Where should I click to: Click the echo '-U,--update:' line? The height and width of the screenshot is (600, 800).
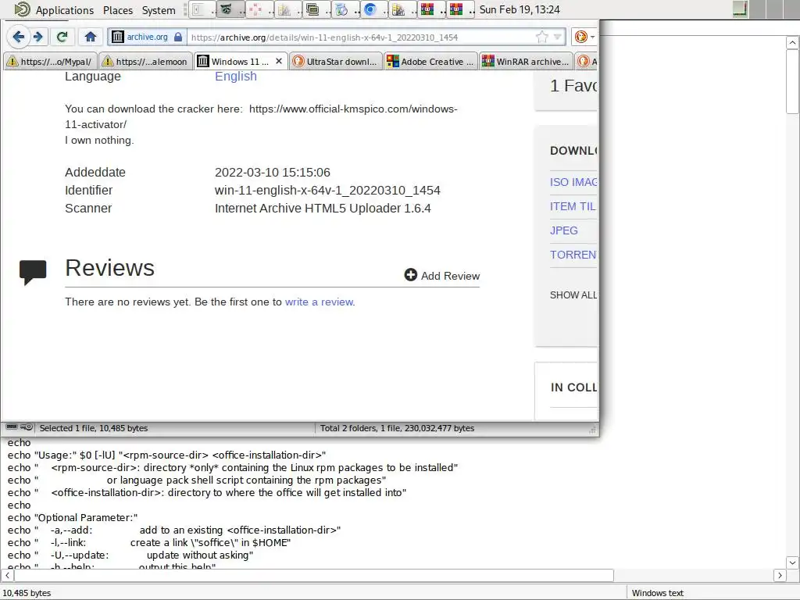(x=130, y=555)
